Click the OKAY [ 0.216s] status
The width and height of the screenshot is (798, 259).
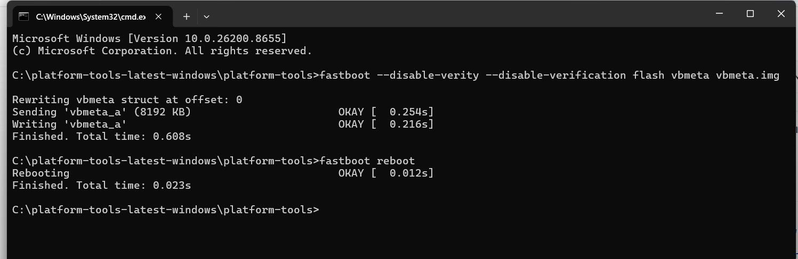point(386,124)
